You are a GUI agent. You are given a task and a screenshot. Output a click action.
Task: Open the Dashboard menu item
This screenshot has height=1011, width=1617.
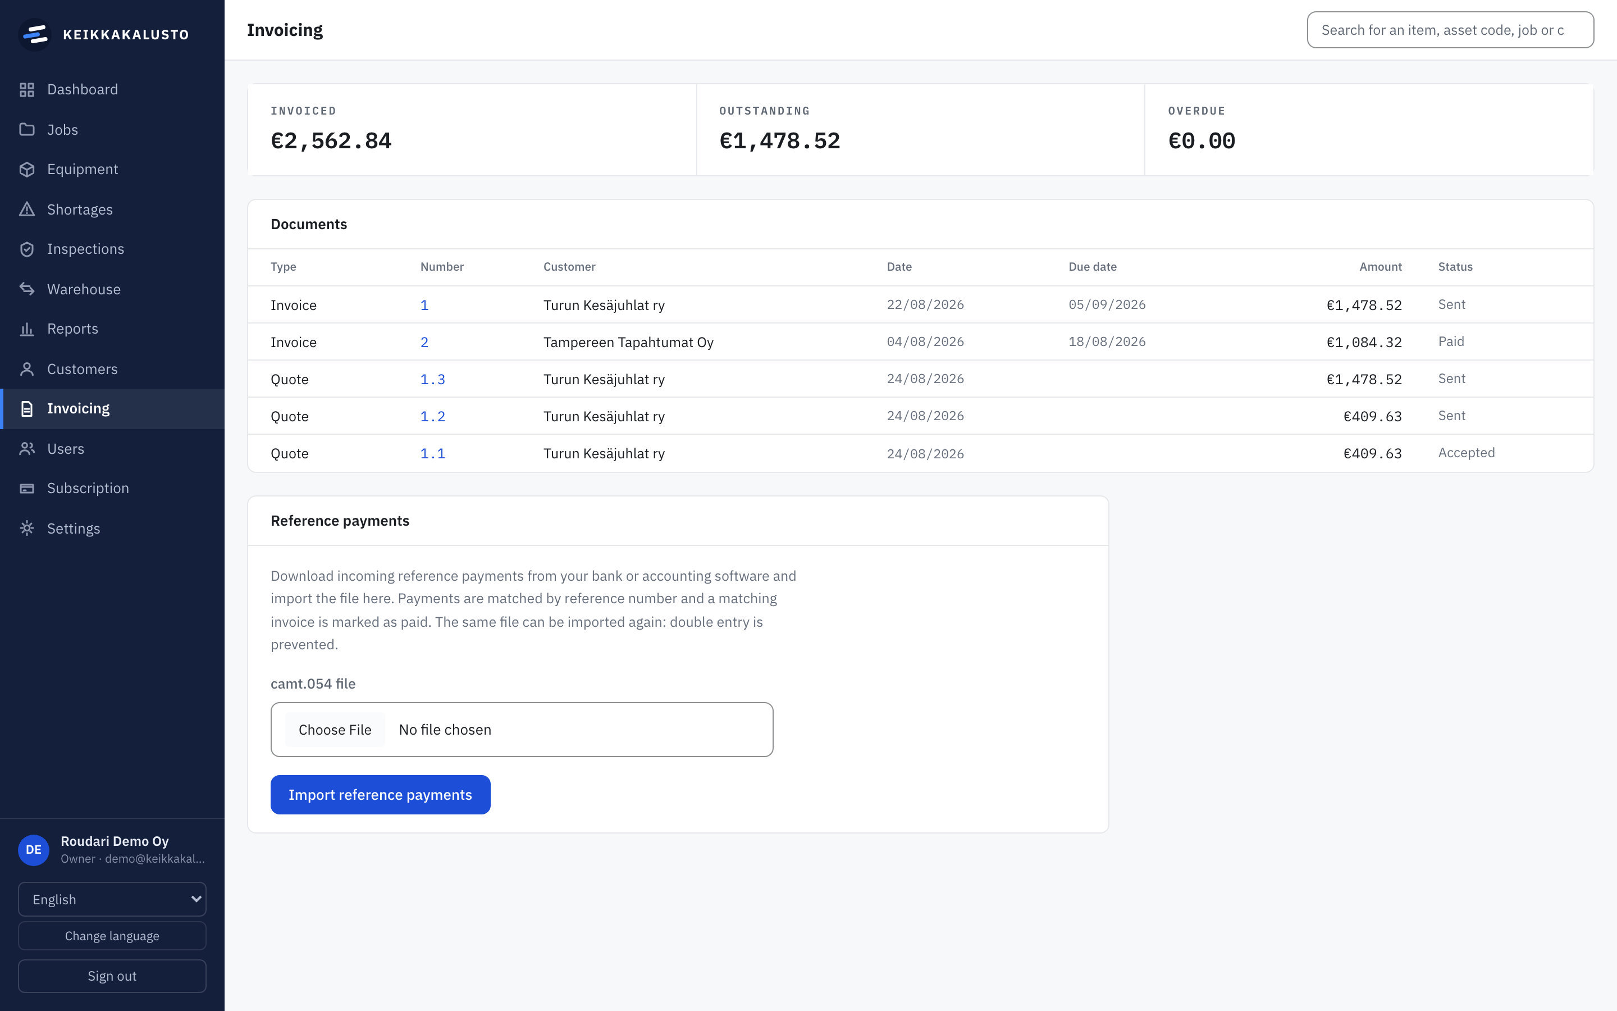tap(112, 90)
